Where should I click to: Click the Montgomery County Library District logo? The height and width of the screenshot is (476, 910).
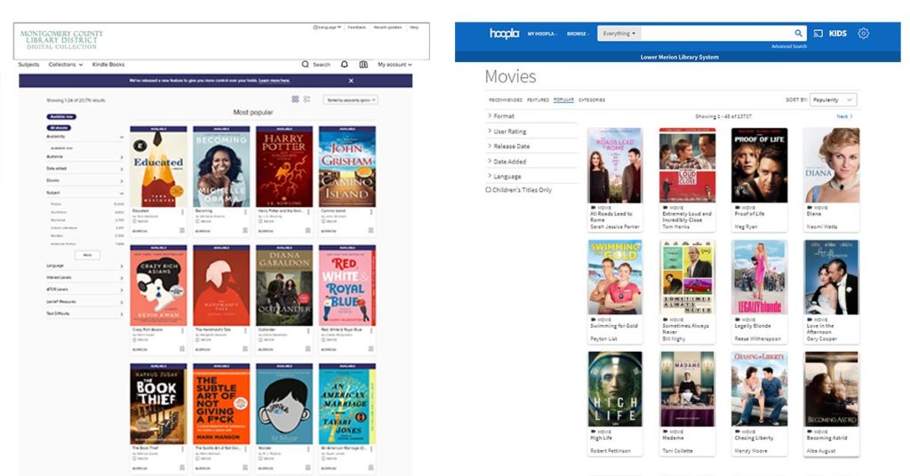[61, 39]
